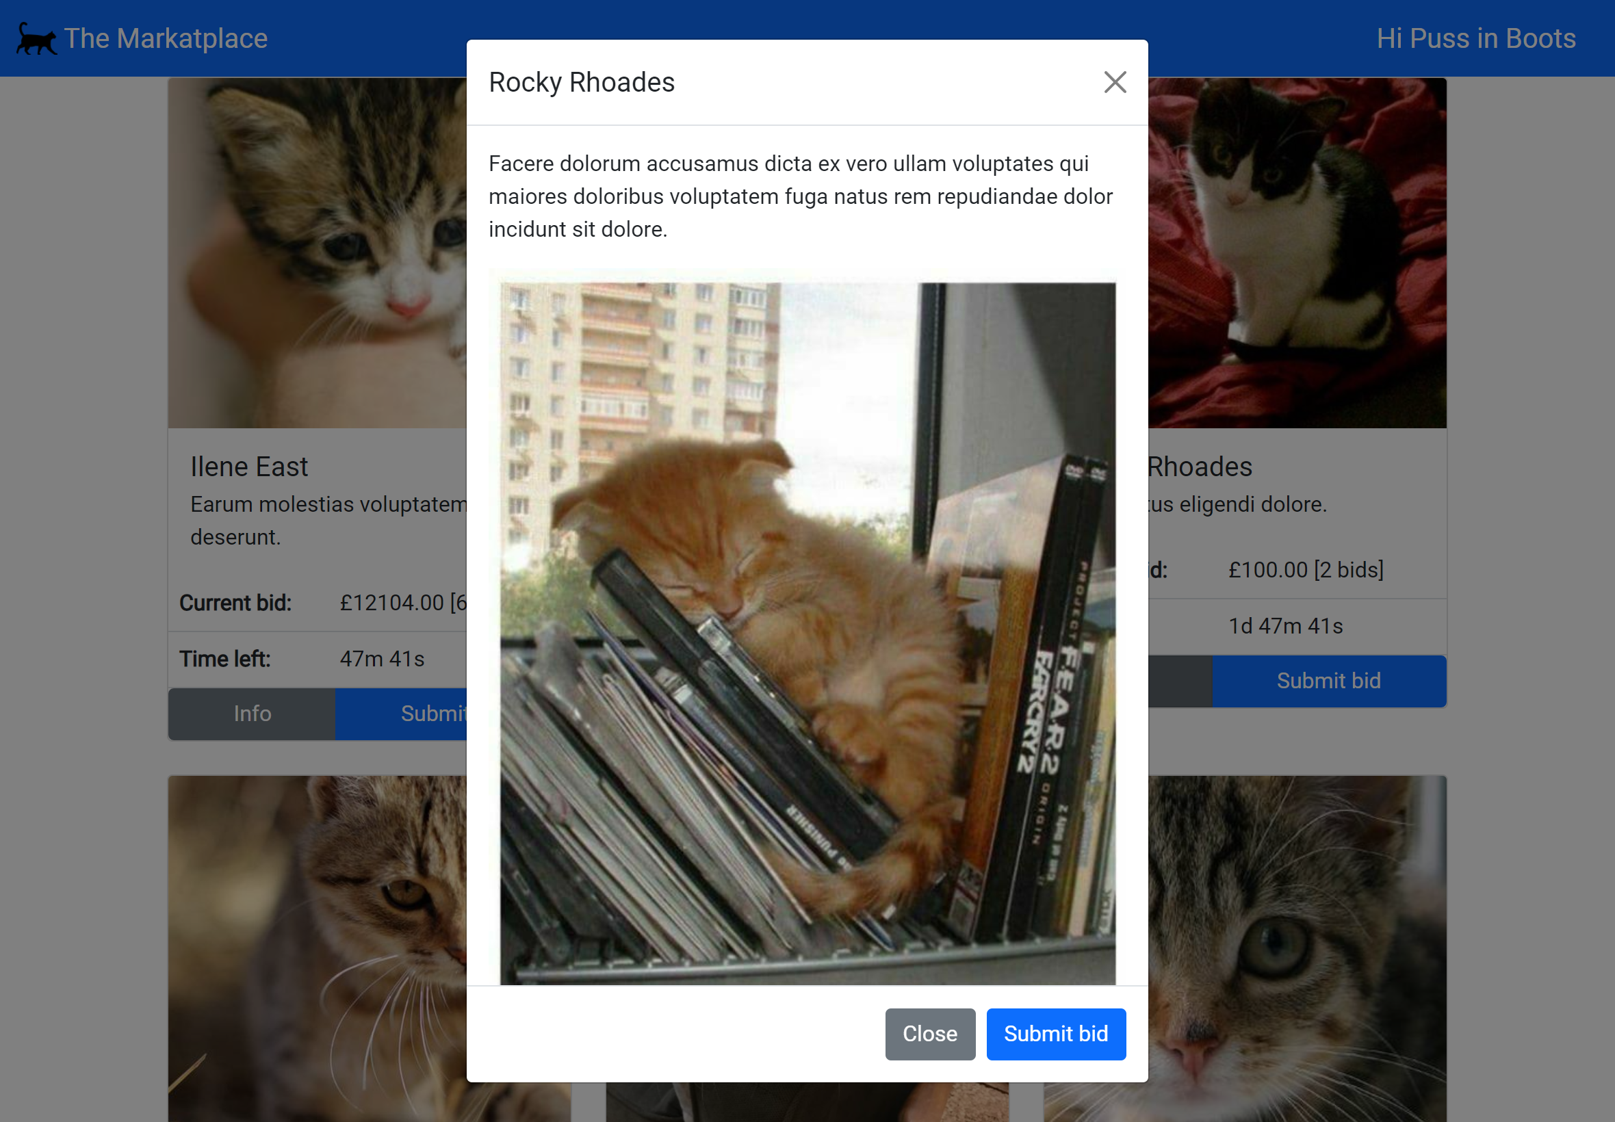
Task: Click the bottom-right gray kitten image
Action: pyautogui.click(x=1297, y=949)
